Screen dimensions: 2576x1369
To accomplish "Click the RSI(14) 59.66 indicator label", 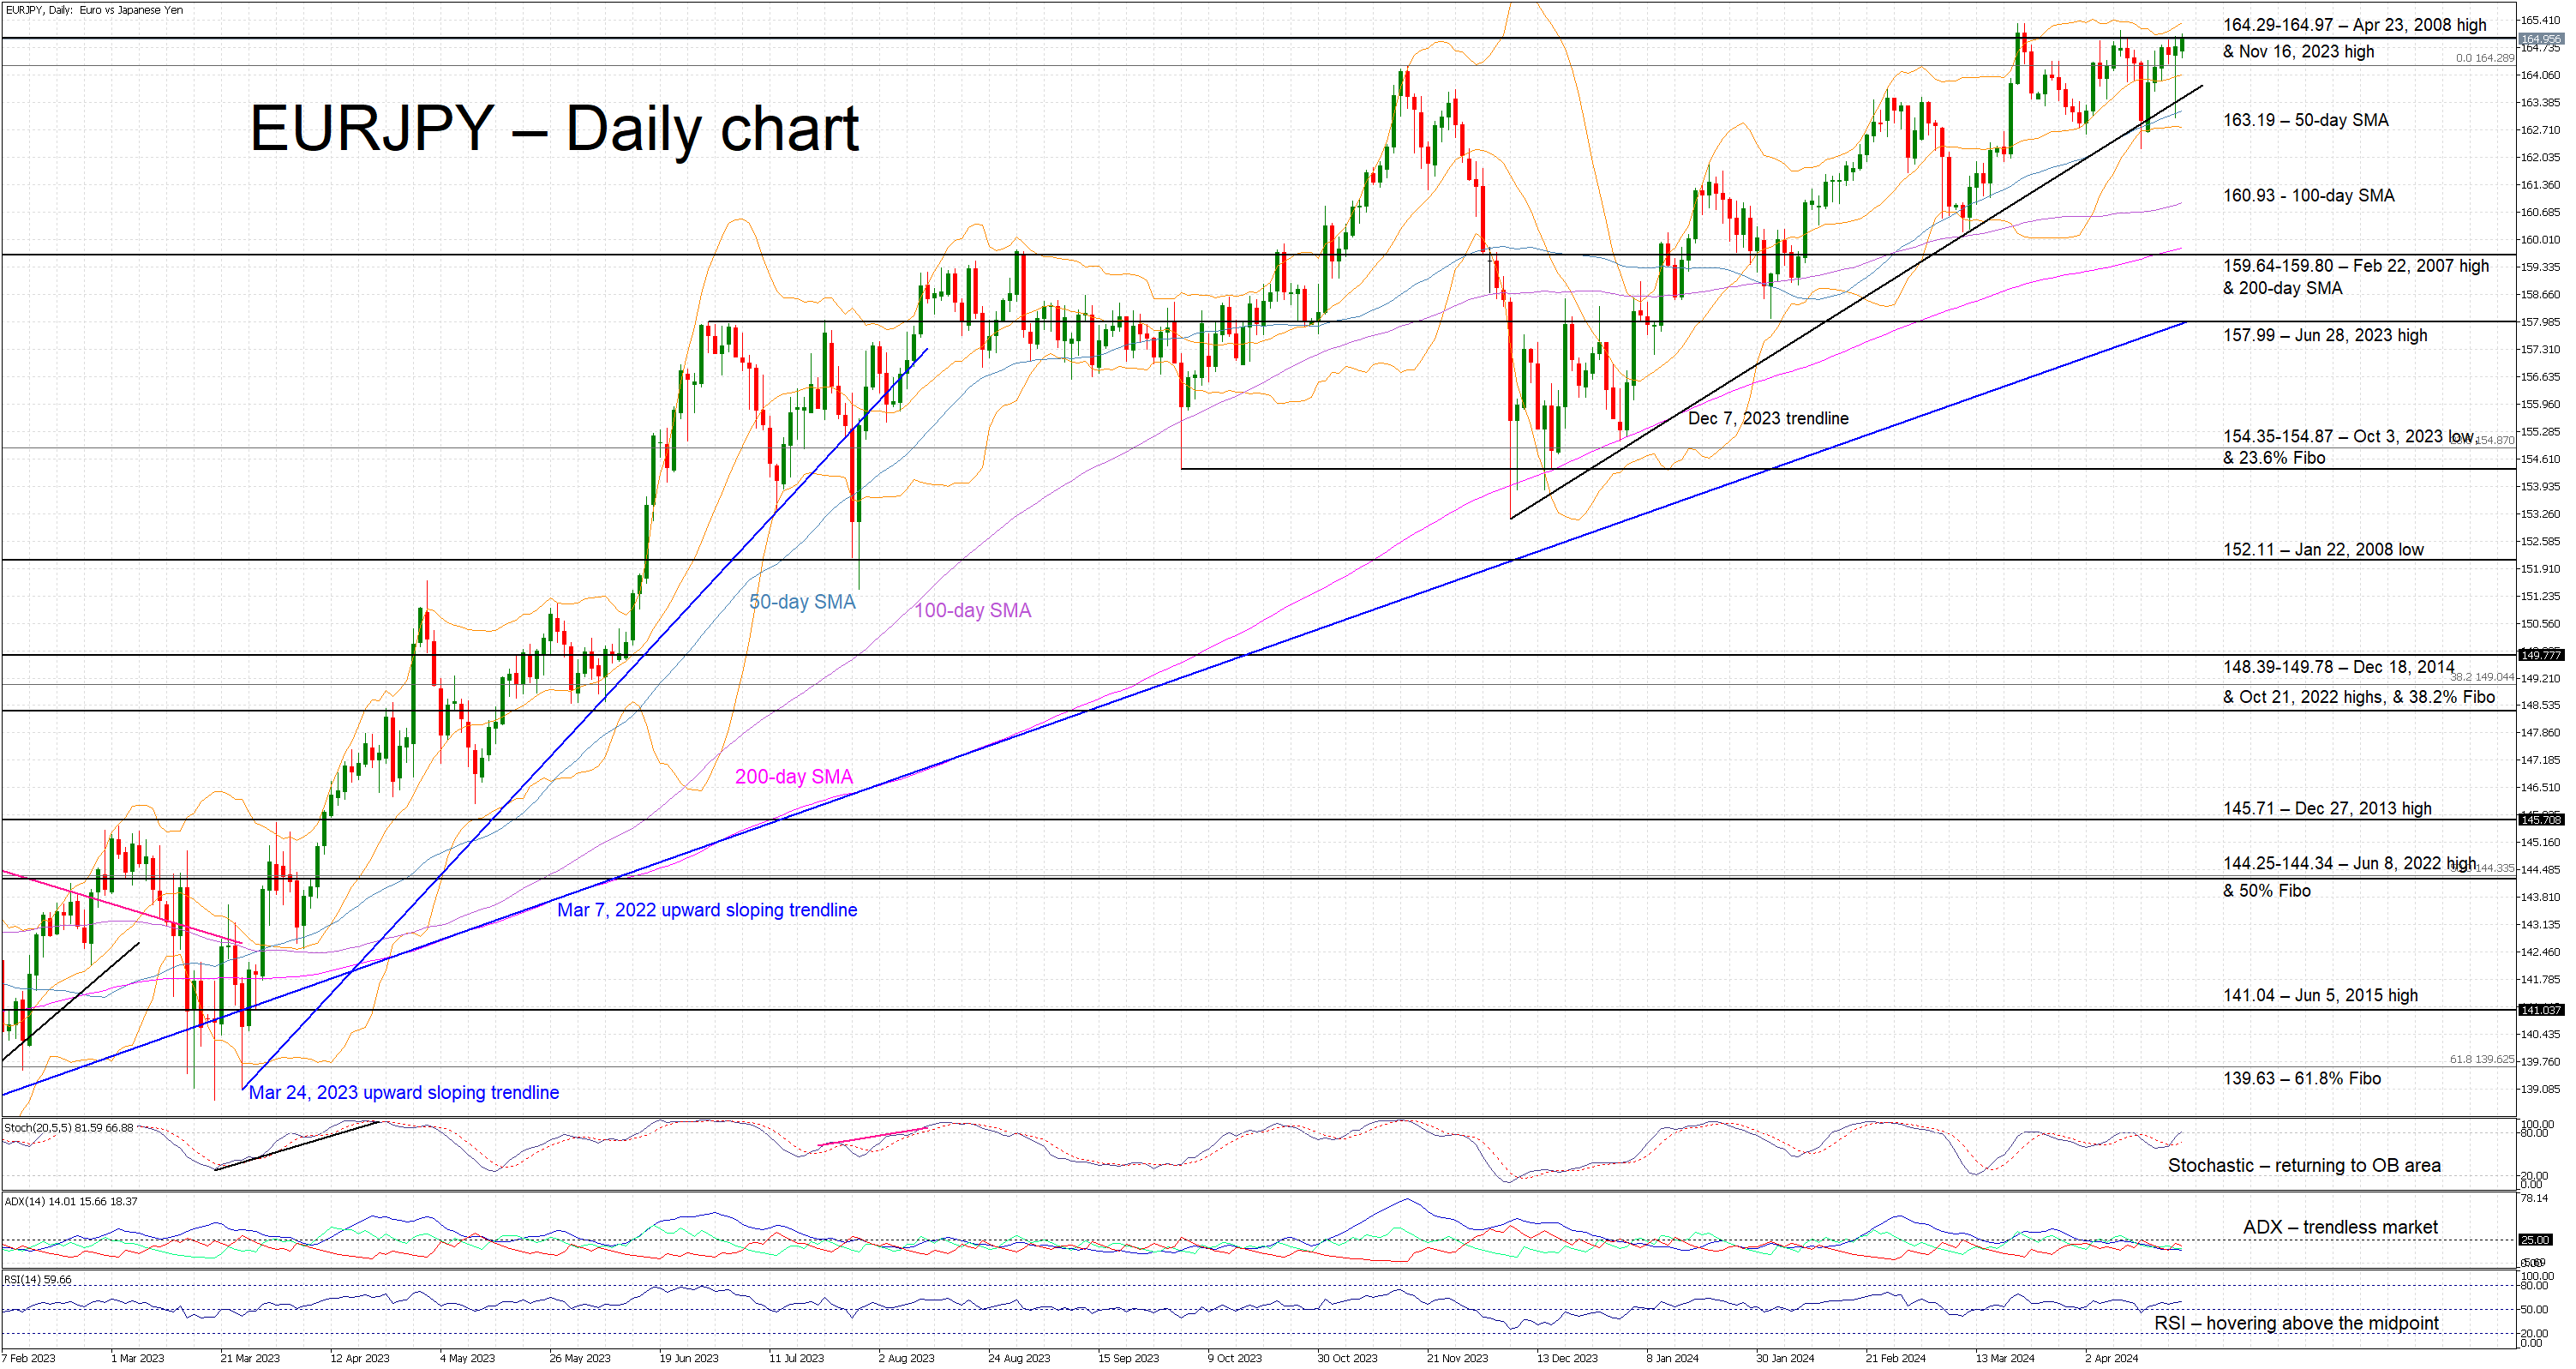I will point(38,1280).
